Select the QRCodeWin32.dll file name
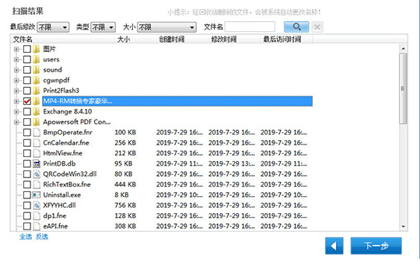The height and width of the screenshot is (280, 420). click(70, 174)
